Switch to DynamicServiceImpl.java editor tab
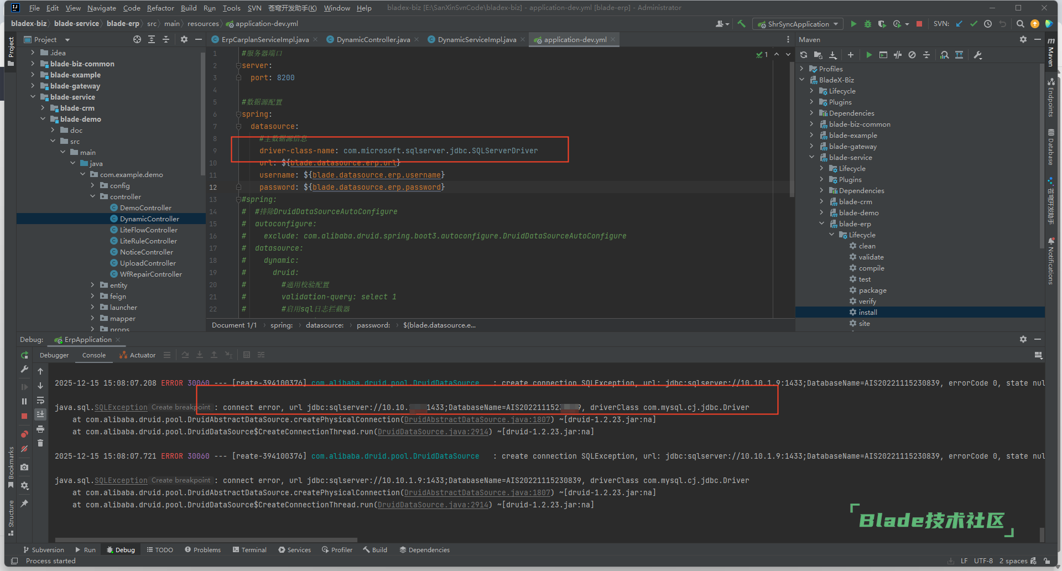Viewport: 1062px width, 571px height. point(477,39)
